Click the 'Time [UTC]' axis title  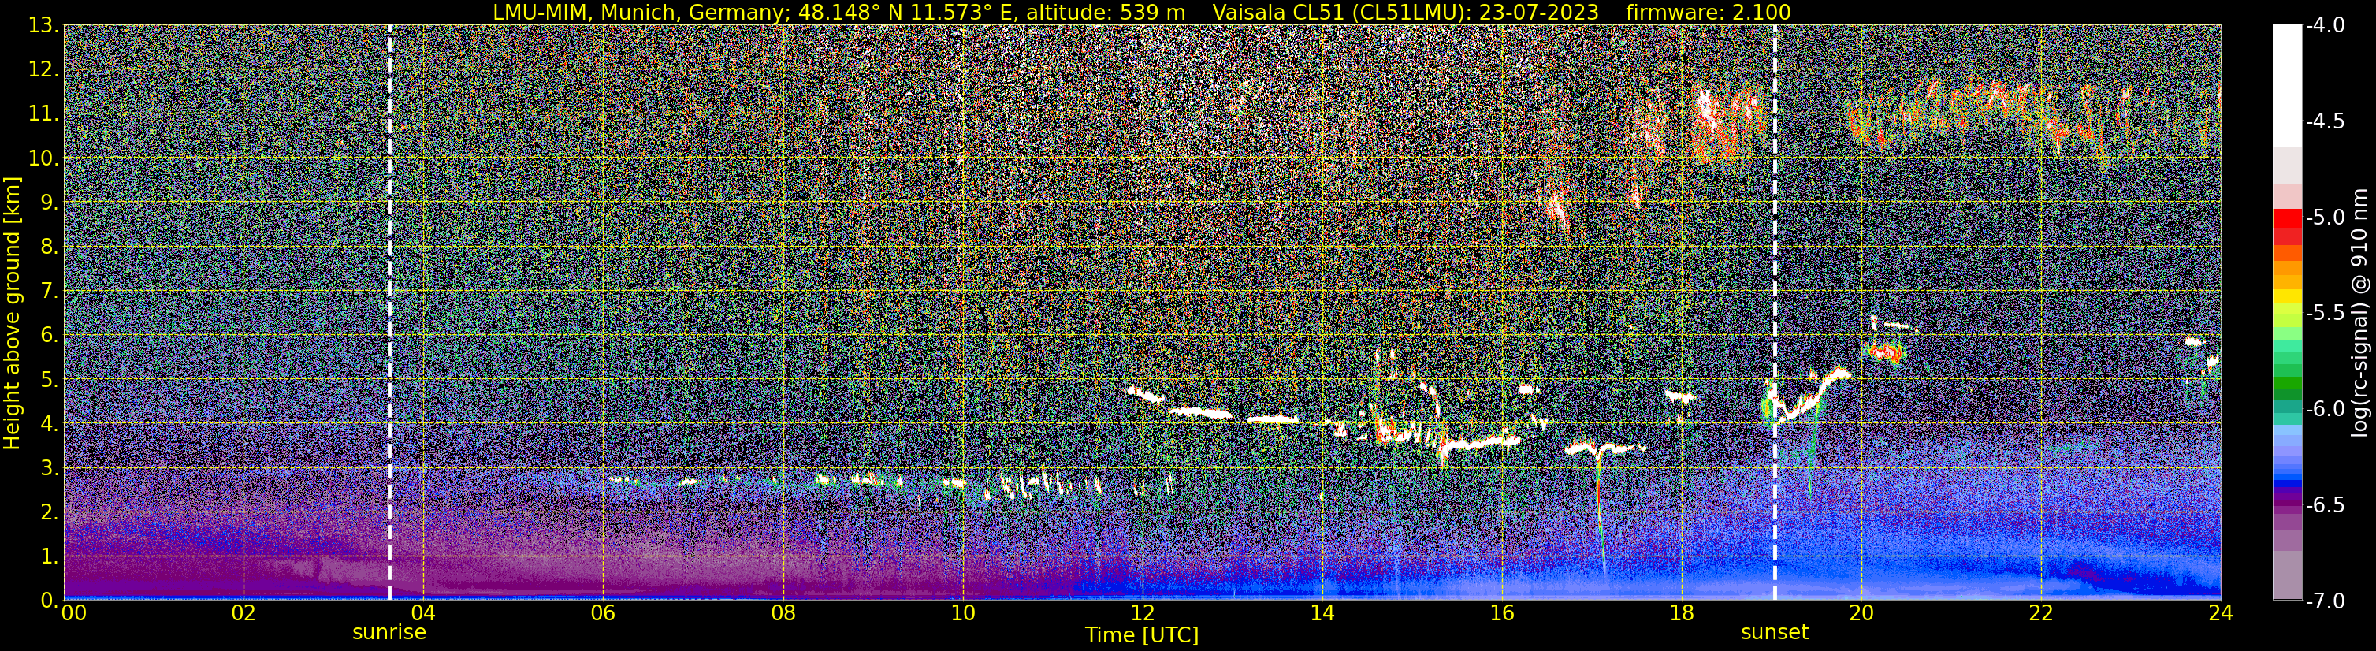pos(1142,635)
